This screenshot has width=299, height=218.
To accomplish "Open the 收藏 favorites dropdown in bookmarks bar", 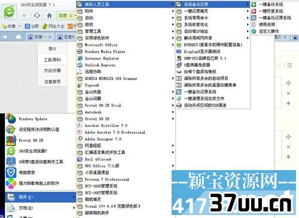I will point(19,26).
